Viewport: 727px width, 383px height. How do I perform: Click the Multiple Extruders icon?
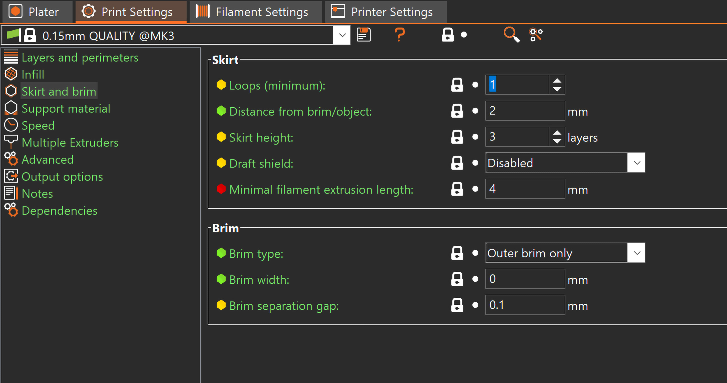pos(11,142)
